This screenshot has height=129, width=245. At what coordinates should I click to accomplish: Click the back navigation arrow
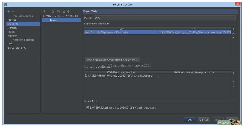(8, 11)
